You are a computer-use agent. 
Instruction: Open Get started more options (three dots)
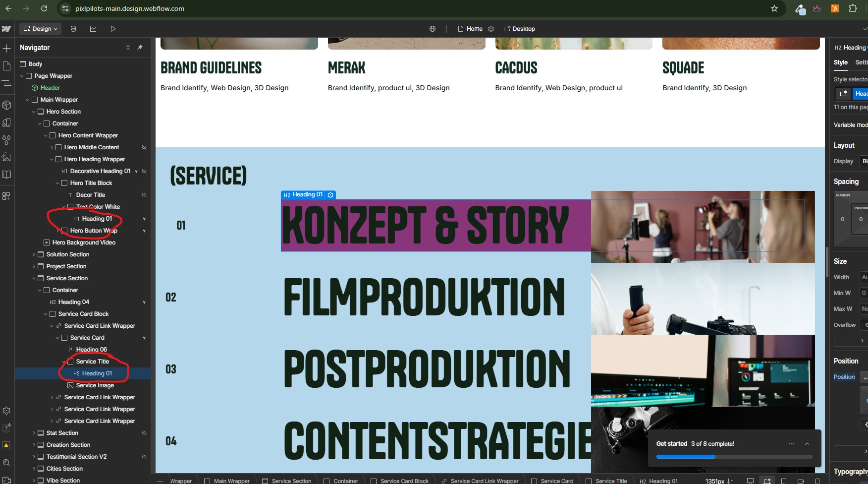pos(791,444)
